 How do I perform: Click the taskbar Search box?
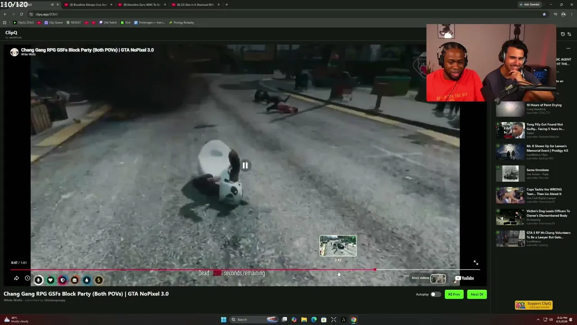pos(253,320)
